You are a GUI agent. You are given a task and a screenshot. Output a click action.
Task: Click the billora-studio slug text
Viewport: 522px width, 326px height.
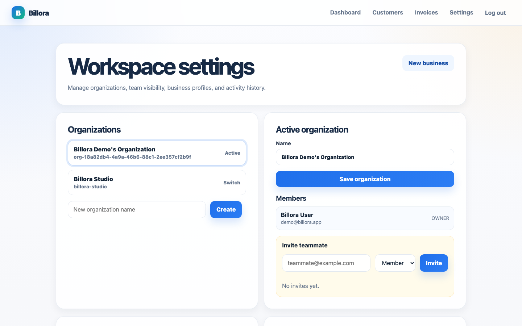90,187
